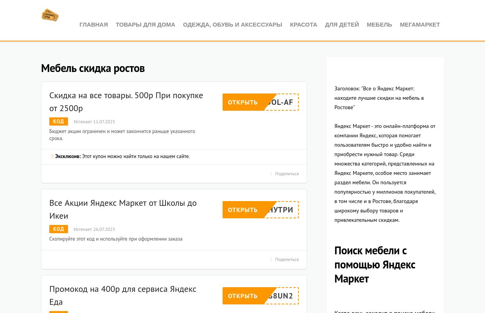Open the МЕГАМАРКЕТ menu item
This screenshot has height=313, width=485.
[420, 25]
